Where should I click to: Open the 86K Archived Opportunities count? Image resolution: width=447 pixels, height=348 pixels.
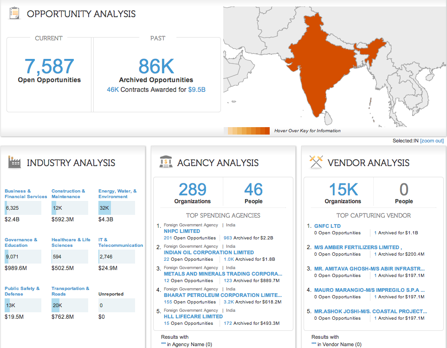click(156, 66)
